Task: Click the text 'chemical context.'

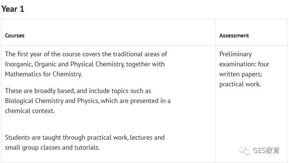Action: pos(30,111)
